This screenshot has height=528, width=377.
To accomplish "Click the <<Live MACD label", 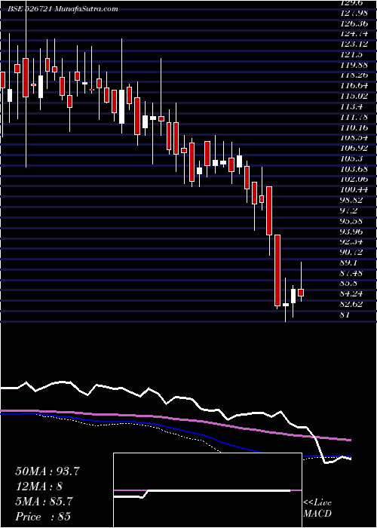I will (317, 508).
